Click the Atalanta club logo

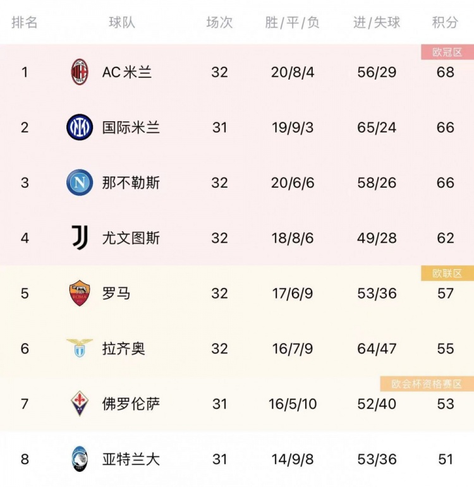point(80,459)
